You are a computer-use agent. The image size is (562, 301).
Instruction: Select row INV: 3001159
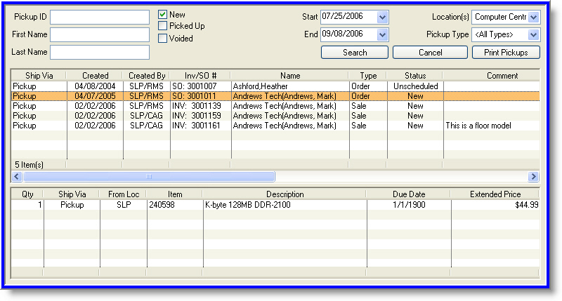click(275, 116)
